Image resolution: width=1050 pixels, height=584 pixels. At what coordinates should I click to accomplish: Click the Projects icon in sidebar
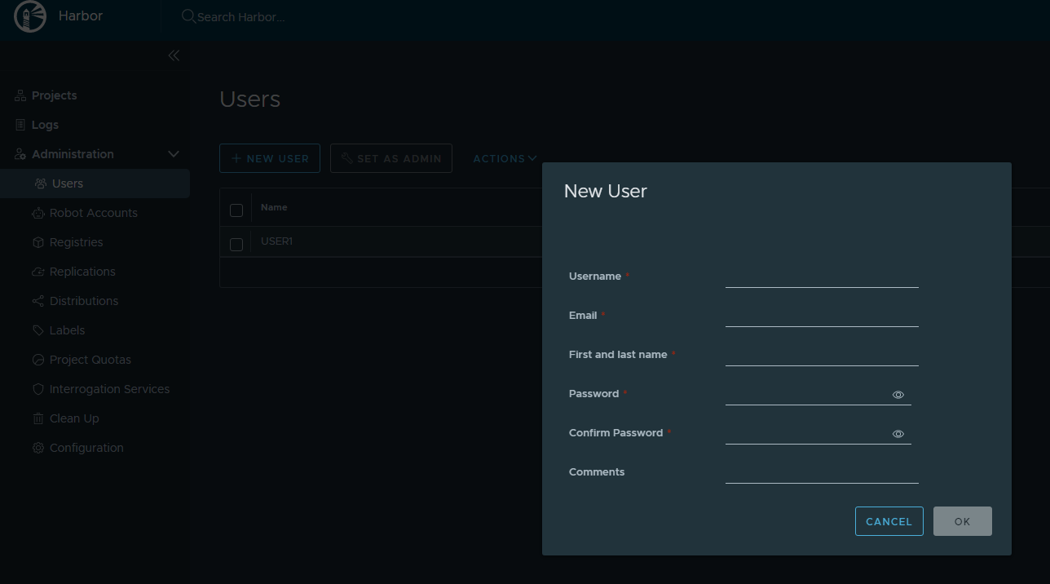pos(20,96)
